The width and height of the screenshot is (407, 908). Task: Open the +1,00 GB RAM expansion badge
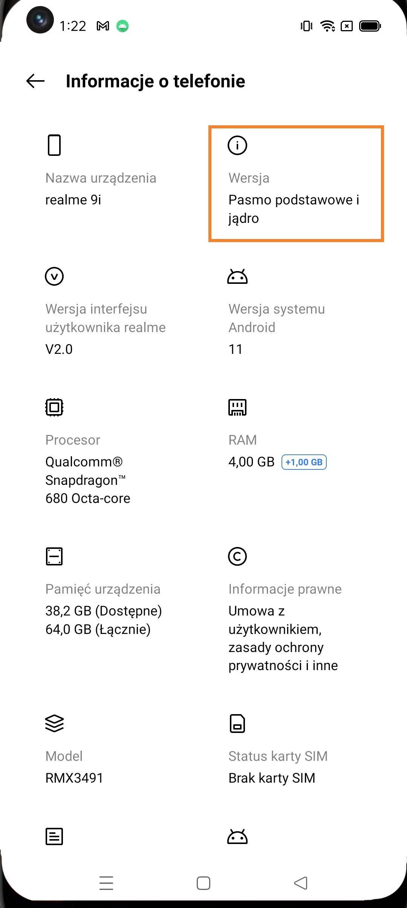click(304, 462)
